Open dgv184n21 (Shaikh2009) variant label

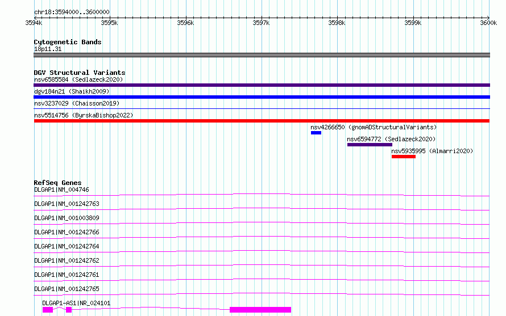coord(72,91)
